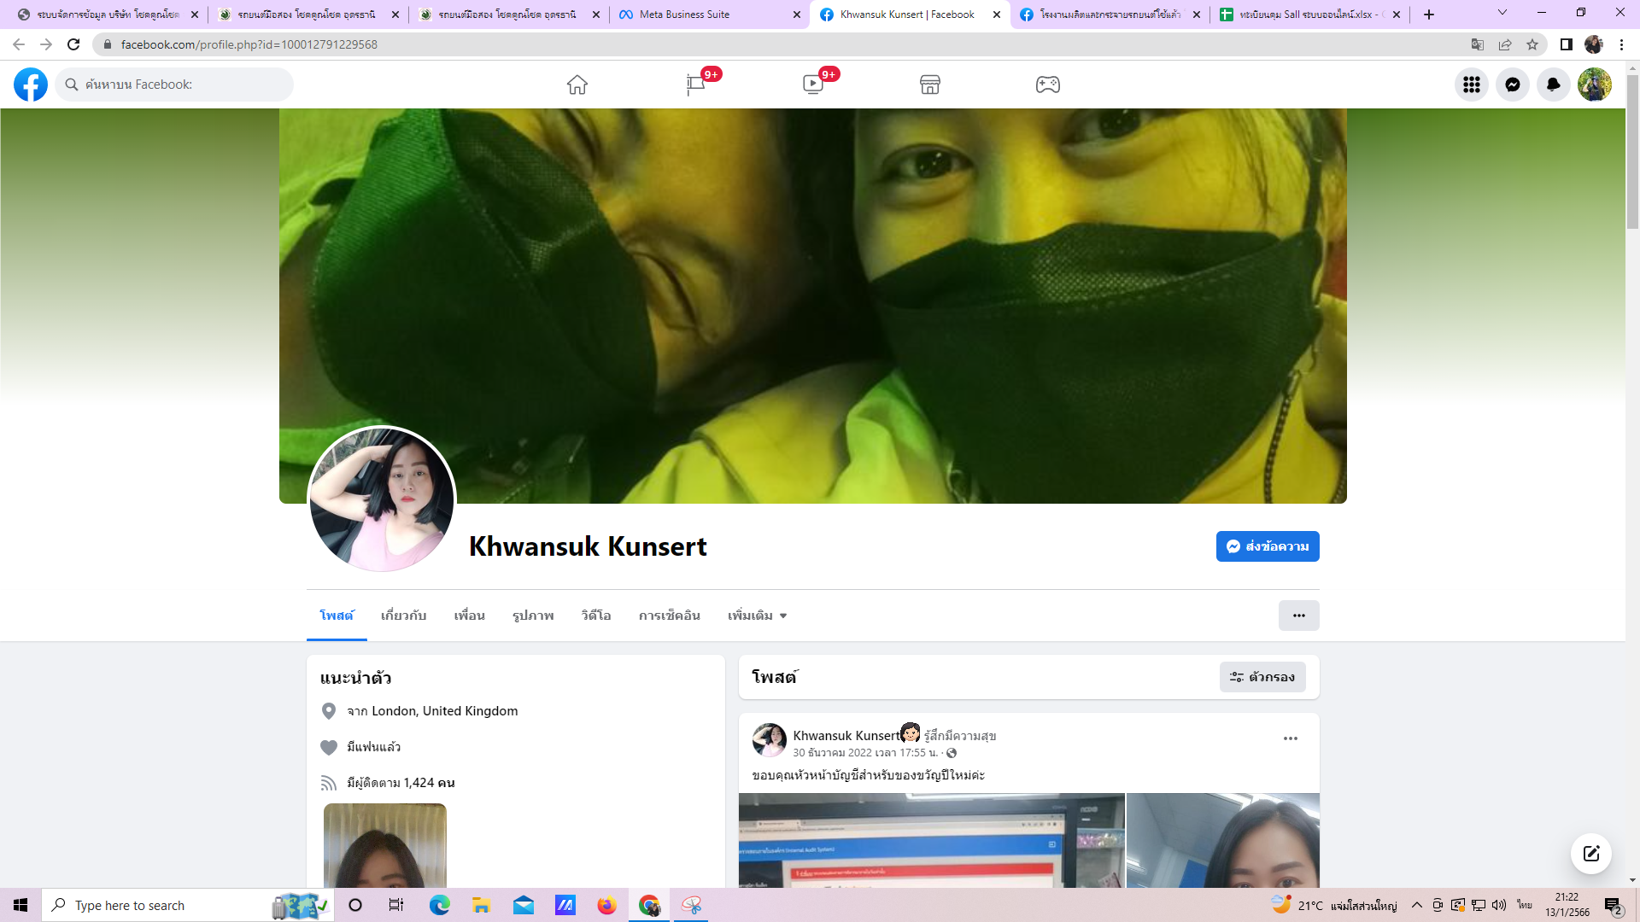
Task: Switch to the เกี่ยวกับ tab
Action: [x=403, y=616]
